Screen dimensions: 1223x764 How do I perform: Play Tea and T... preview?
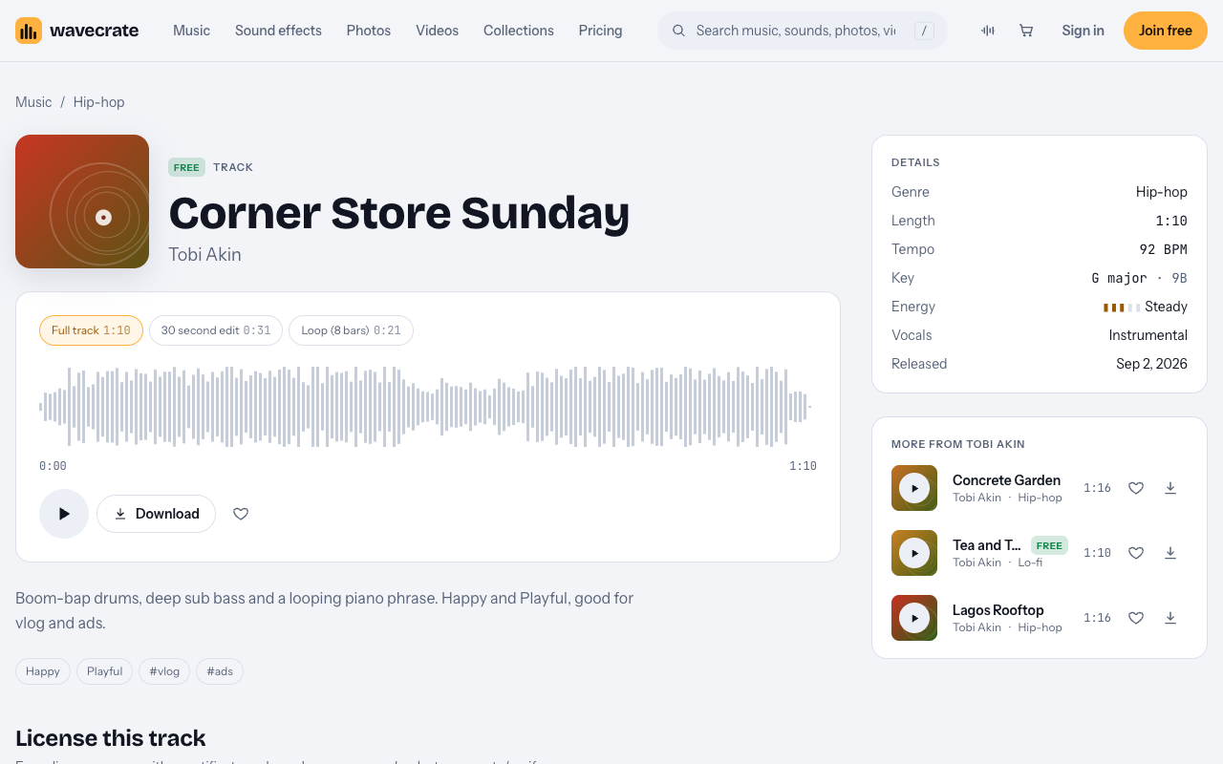pos(914,553)
